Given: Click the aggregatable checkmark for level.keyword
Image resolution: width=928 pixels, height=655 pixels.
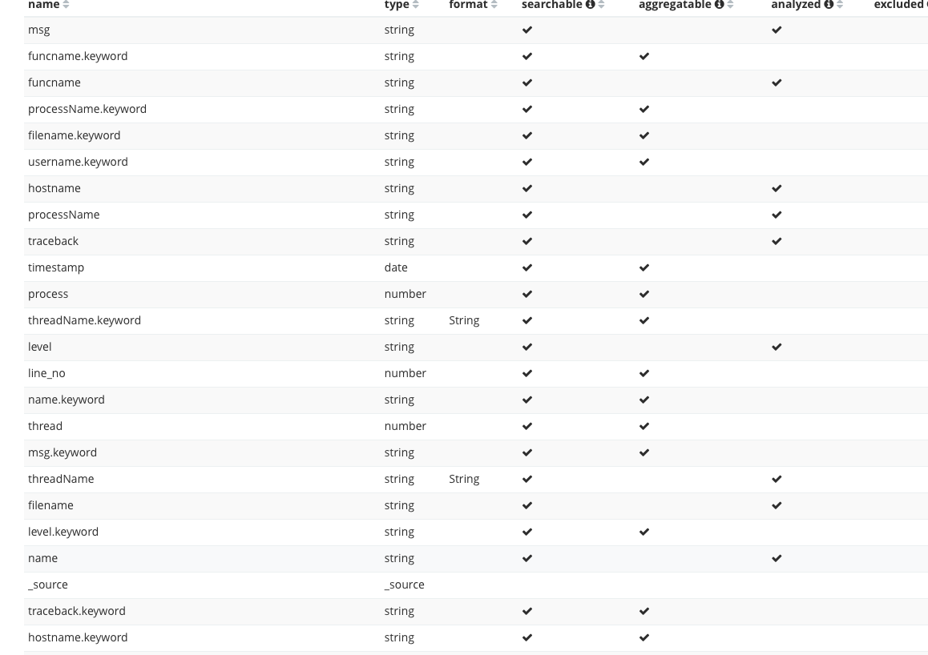Looking at the screenshot, I should tap(644, 532).
